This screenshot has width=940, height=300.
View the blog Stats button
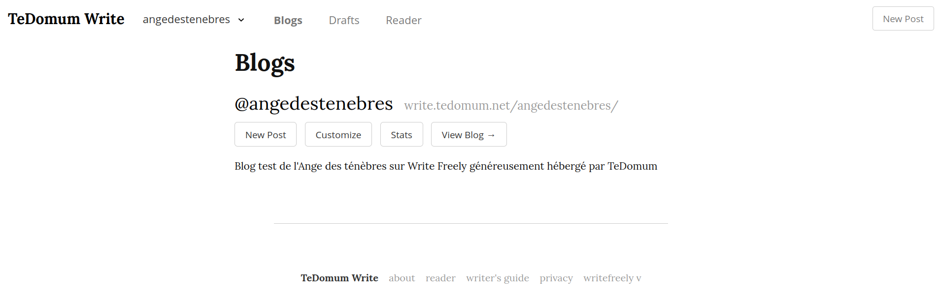(x=402, y=134)
